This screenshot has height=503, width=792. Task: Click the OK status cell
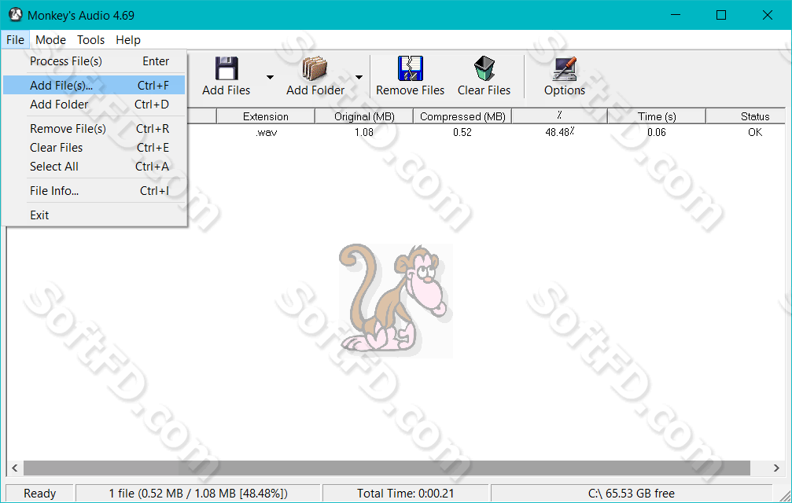tap(755, 132)
